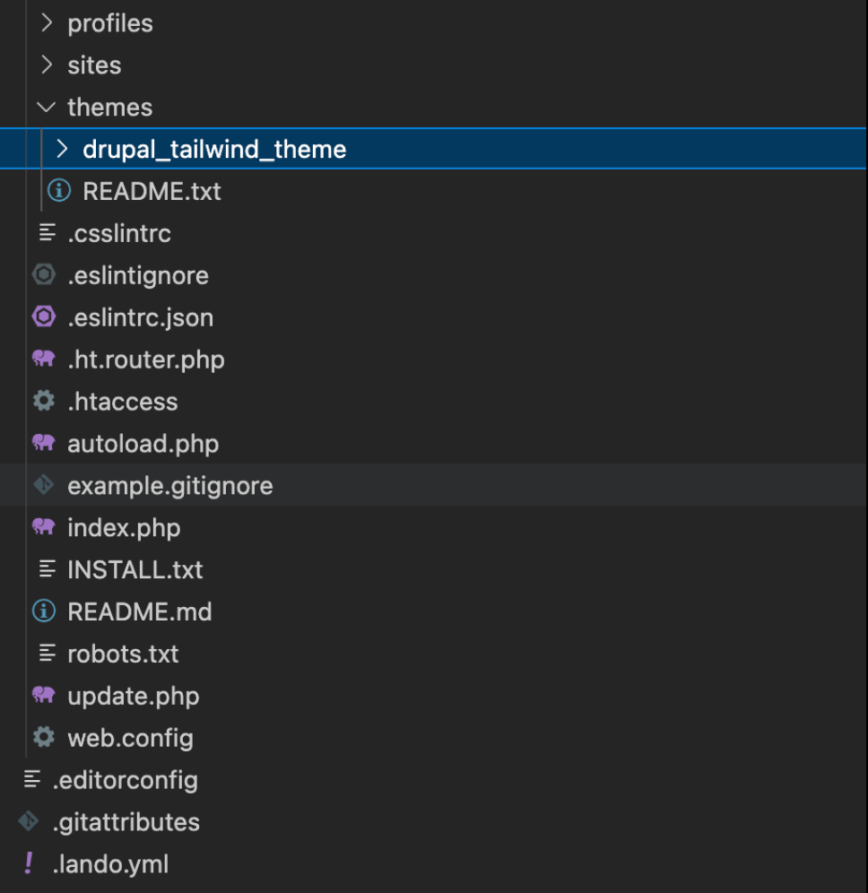This screenshot has height=893, width=868.
Task: Click the git icon beside .gitattributes
Action: click(x=29, y=822)
